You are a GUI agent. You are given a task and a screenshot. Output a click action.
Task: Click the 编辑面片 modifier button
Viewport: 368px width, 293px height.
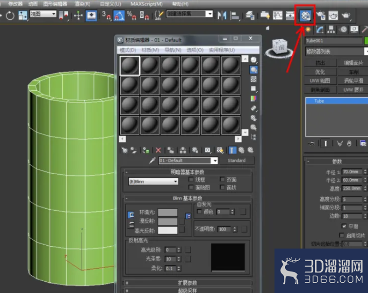point(353,63)
